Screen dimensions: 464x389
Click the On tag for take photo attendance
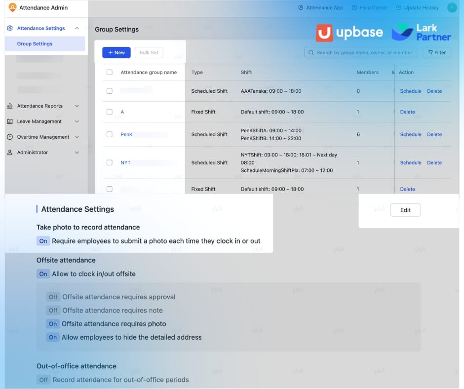tap(43, 241)
